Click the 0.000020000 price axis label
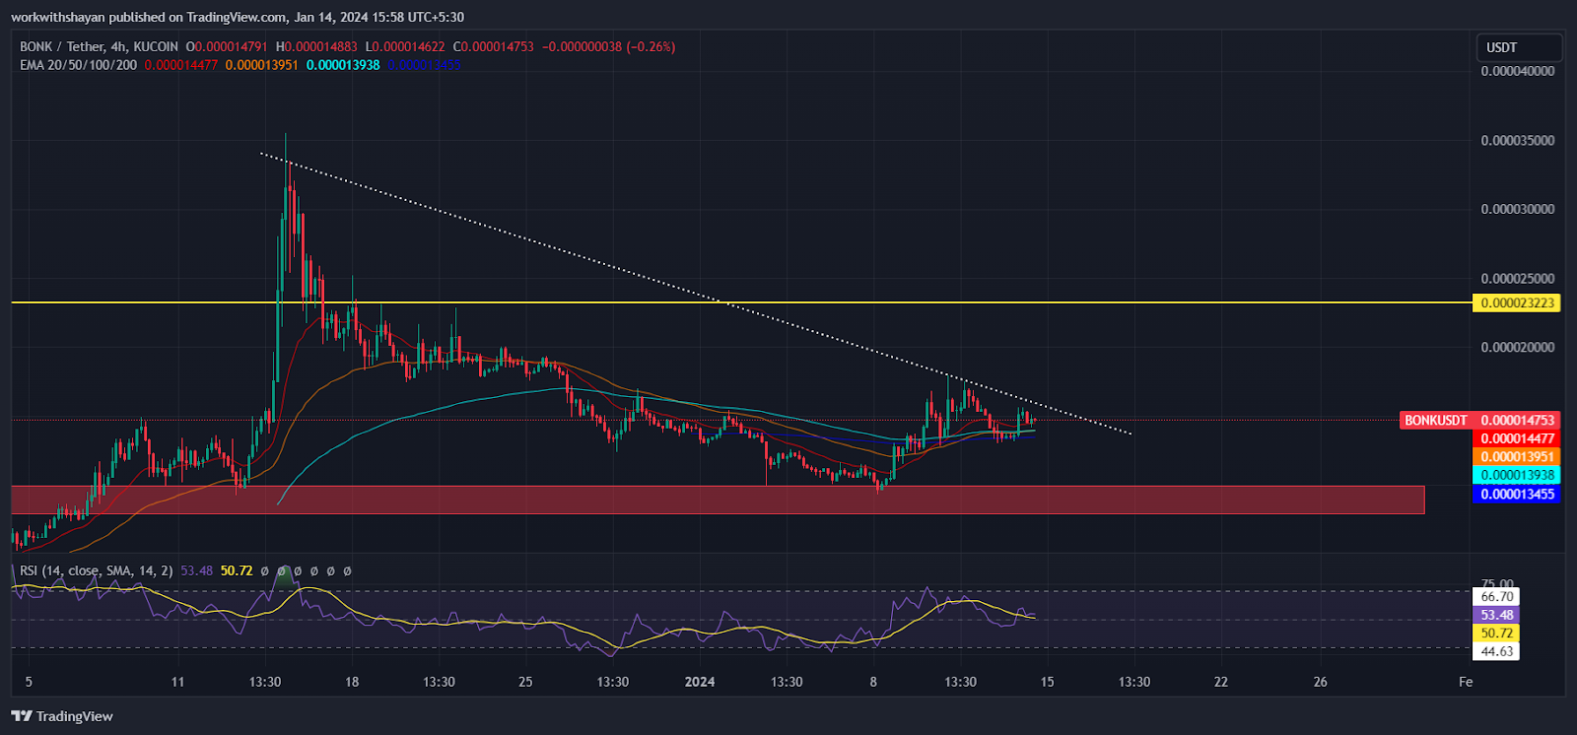Image resolution: width=1577 pixels, height=735 pixels. click(x=1518, y=347)
